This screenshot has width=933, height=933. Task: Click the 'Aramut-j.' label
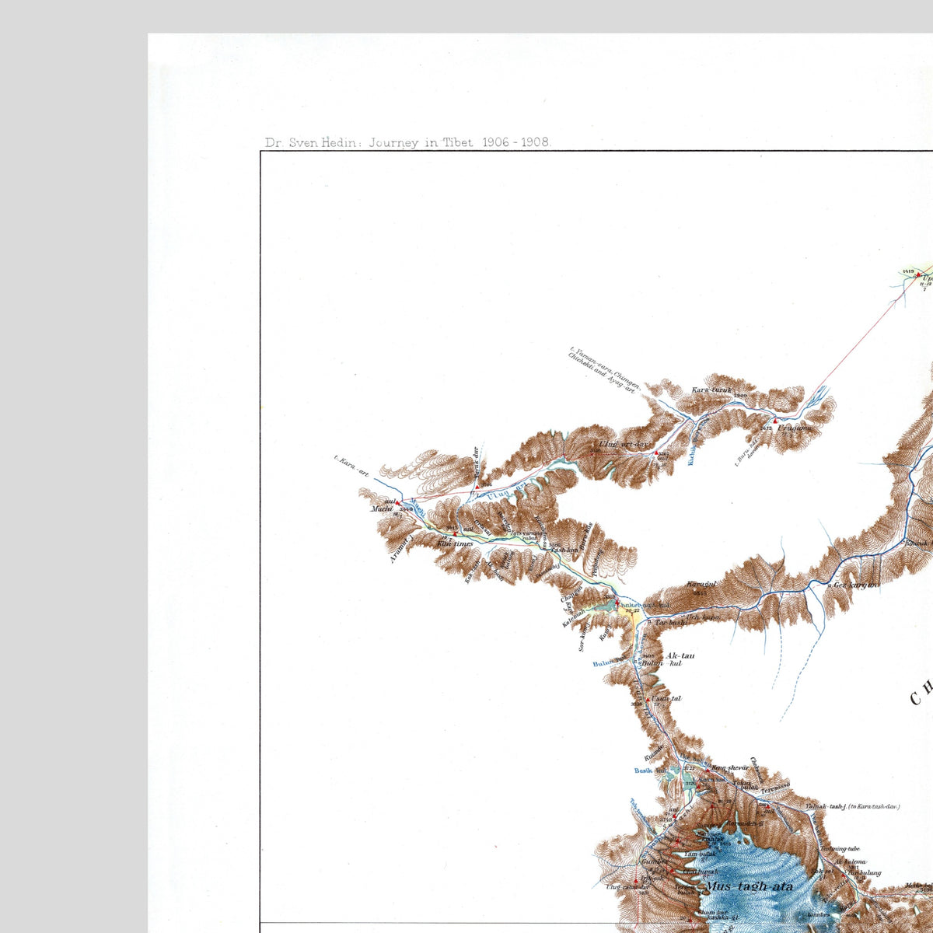[x=400, y=548]
